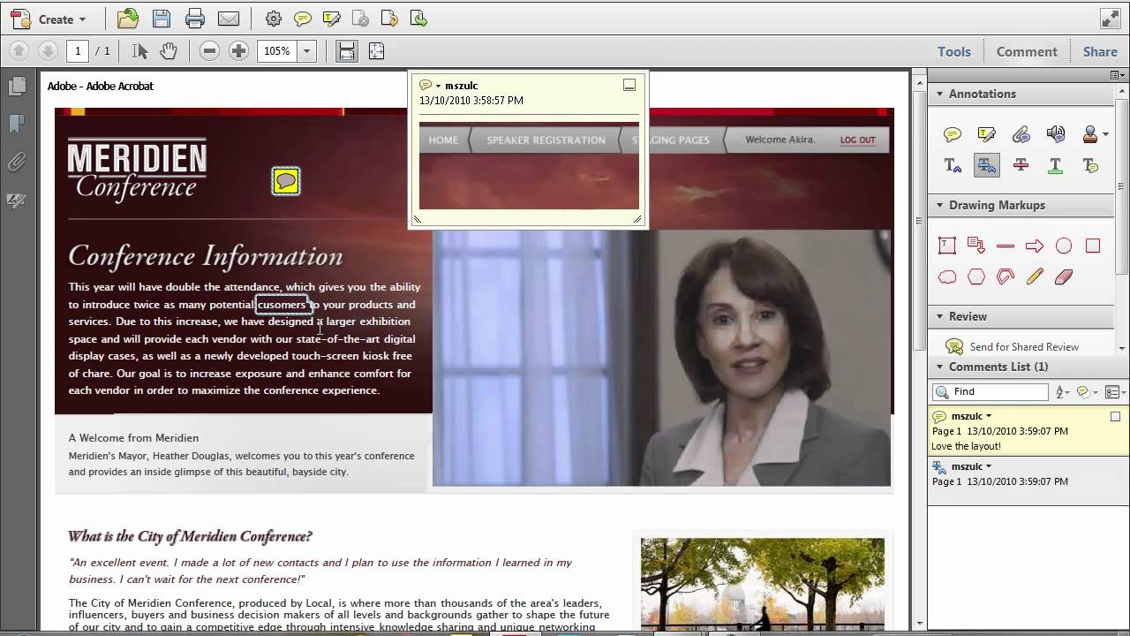Image resolution: width=1130 pixels, height=636 pixels.
Task: Type in the Find comments field
Action: tap(991, 391)
